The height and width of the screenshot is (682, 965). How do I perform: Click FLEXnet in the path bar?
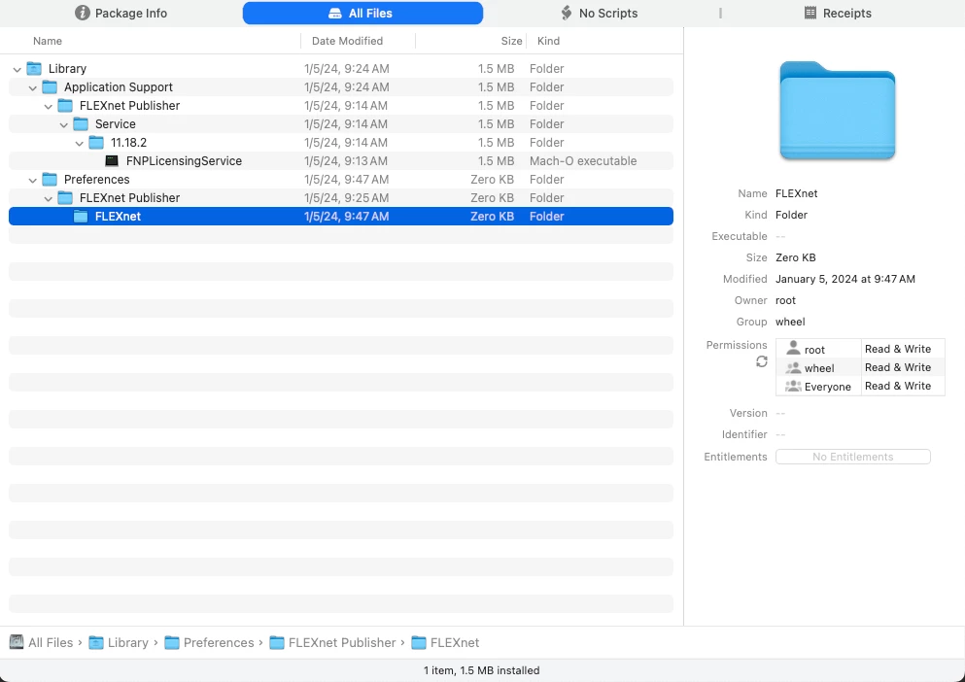tap(455, 642)
